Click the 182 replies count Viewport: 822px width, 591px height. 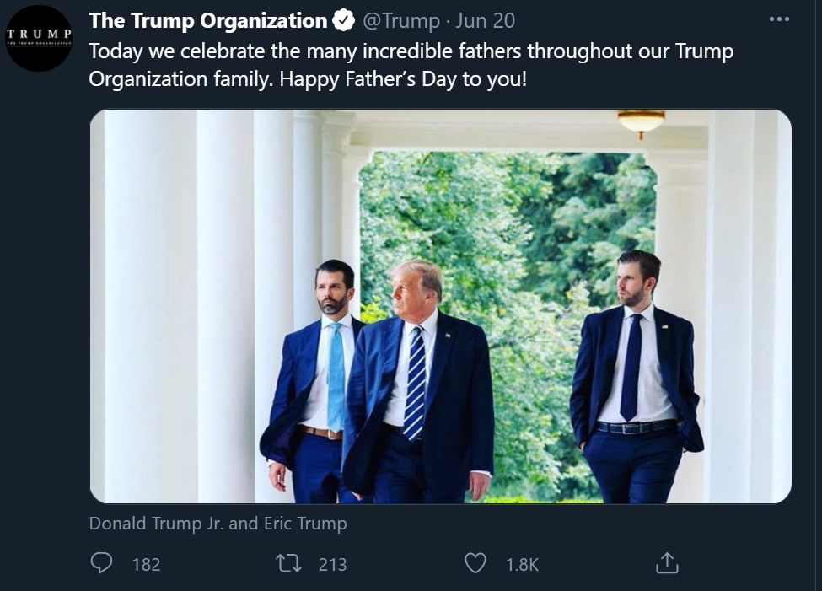[x=147, y=564]
